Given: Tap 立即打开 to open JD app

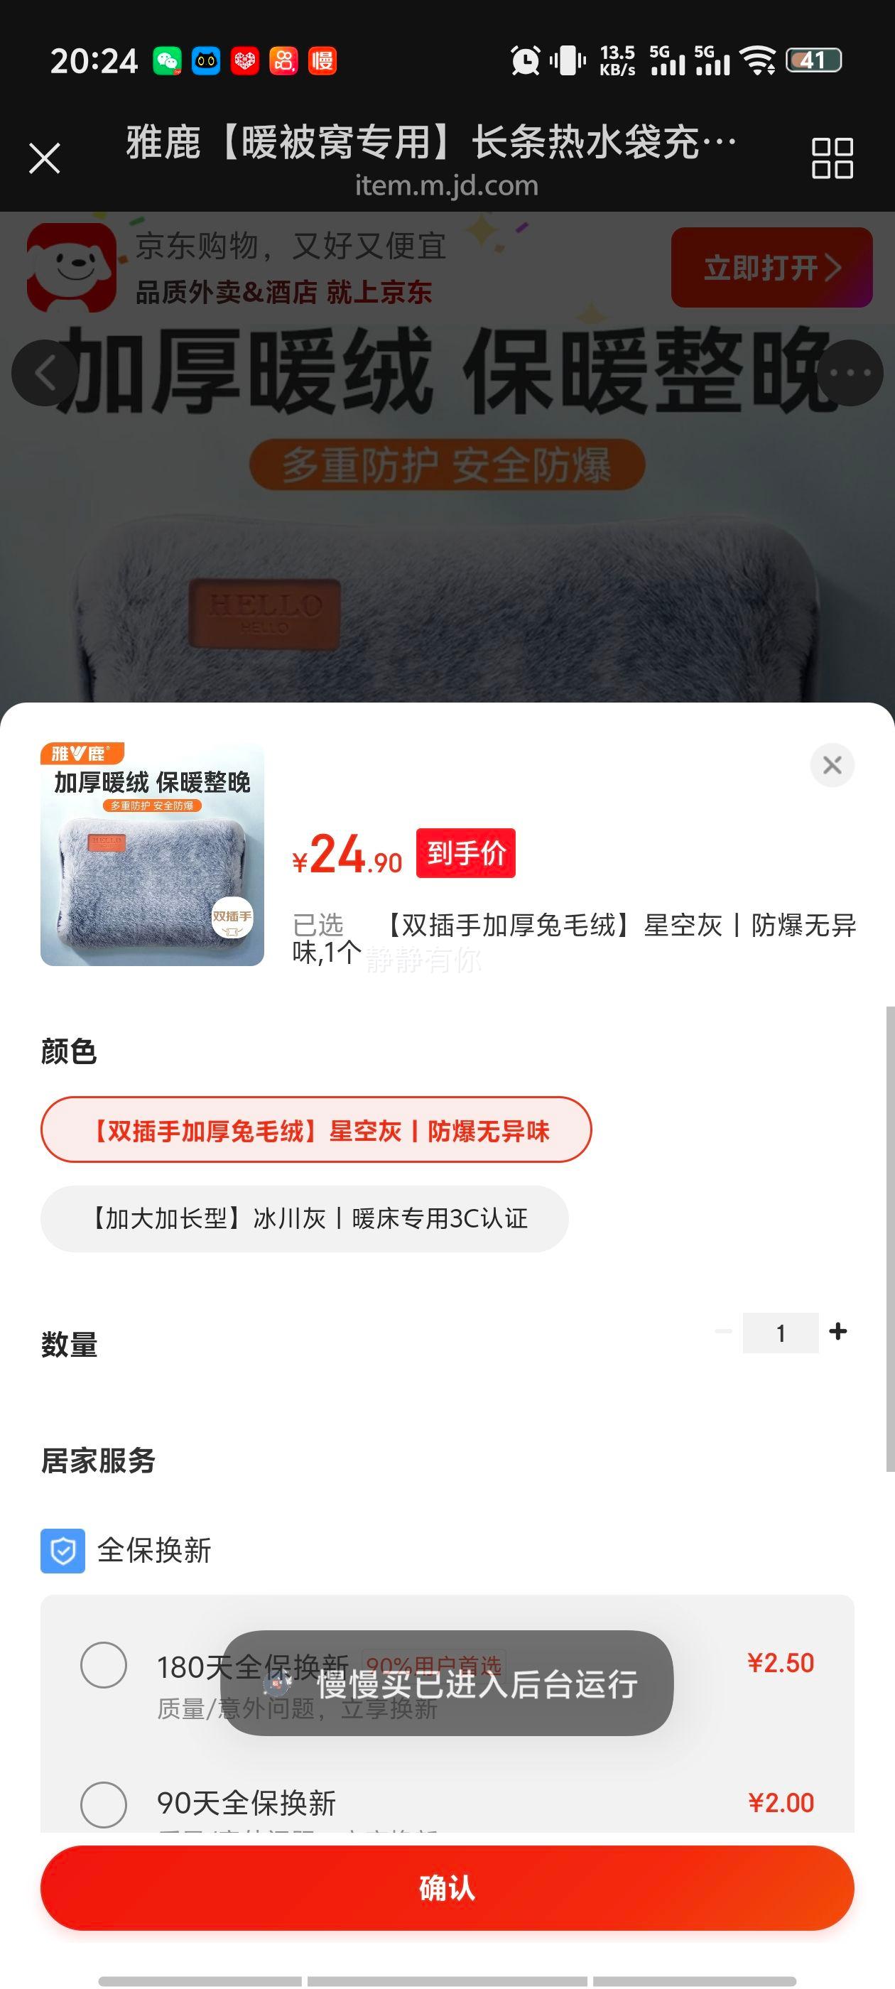Looking at the screenshot, I should tap(771, 268).
